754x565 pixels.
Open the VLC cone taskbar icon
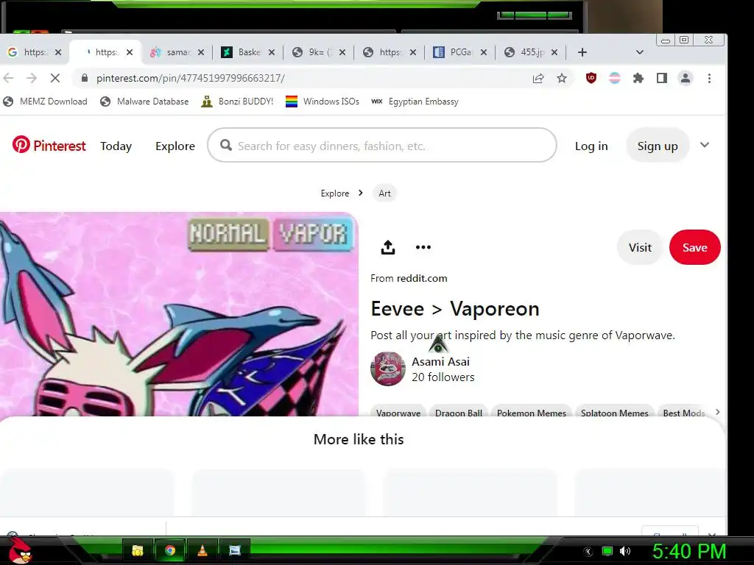(x=202, y=550)
